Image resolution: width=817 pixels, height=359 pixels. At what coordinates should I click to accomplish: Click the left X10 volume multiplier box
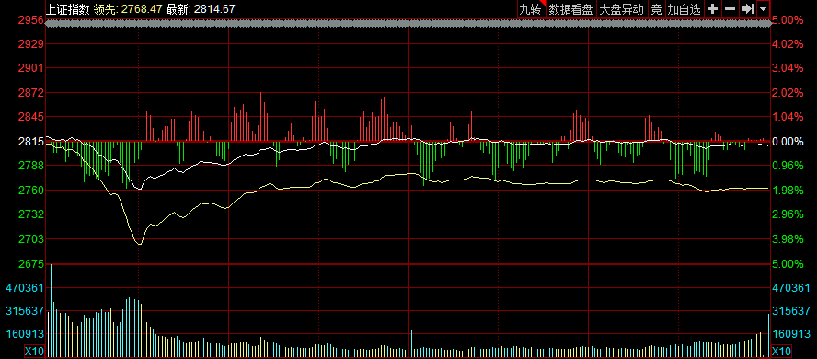click(34, 351)
